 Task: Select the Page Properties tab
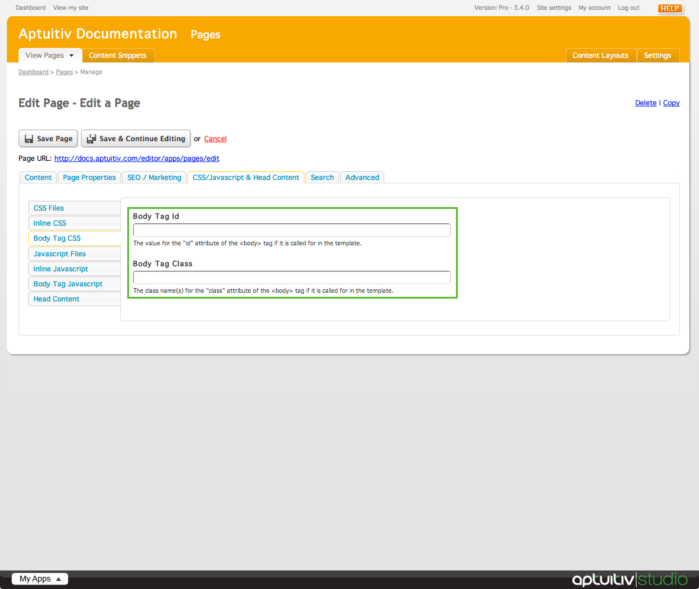tap(89, 178)
